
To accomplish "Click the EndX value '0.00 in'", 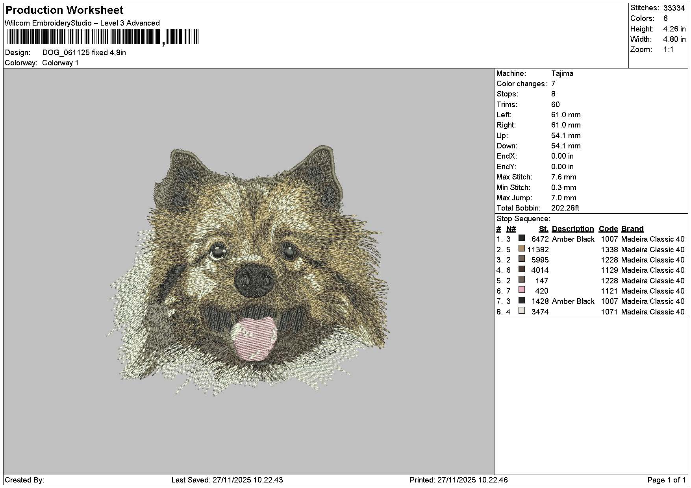I will [x=562, y=156].
